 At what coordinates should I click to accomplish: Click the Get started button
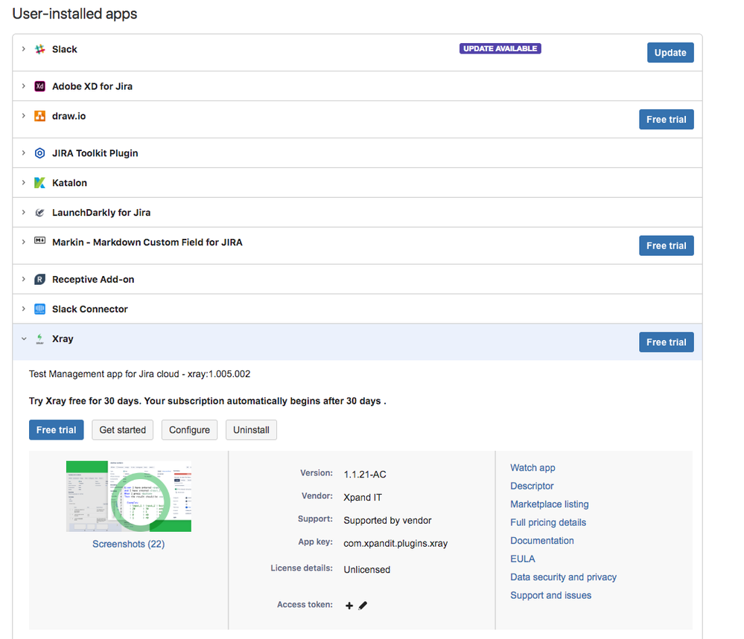coord(122,430)
